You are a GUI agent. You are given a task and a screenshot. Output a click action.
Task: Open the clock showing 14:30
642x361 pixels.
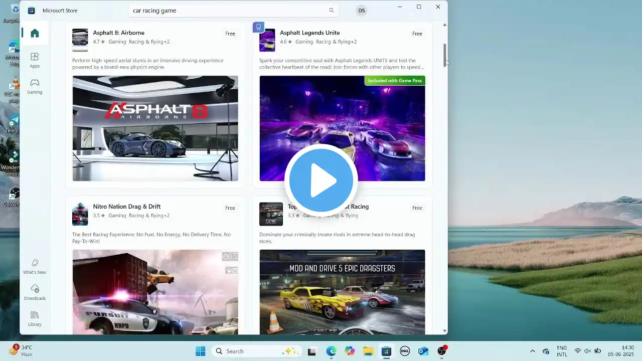pos(621,351)
